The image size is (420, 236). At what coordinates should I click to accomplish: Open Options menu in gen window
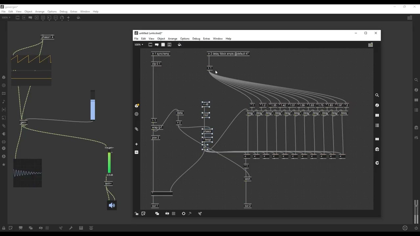pyautogui.click(x=185, y=39)
